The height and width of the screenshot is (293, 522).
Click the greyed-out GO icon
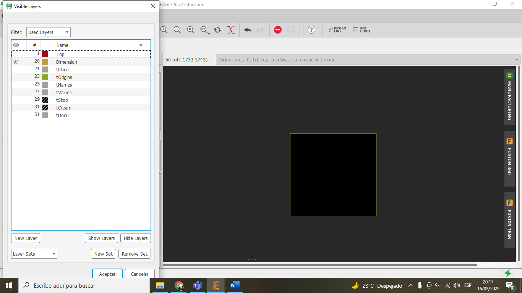point(291,30)
